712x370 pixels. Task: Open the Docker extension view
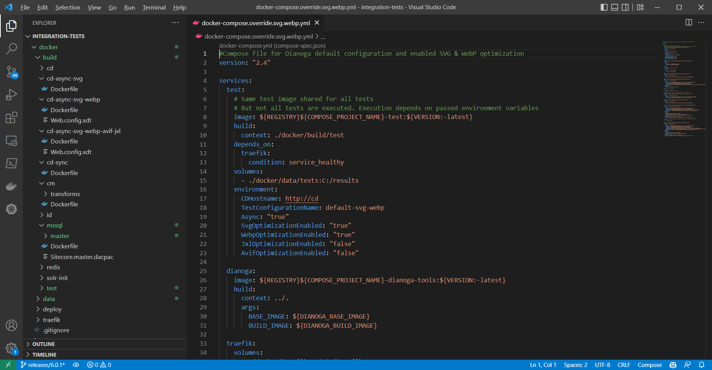(x=11, y=186)
